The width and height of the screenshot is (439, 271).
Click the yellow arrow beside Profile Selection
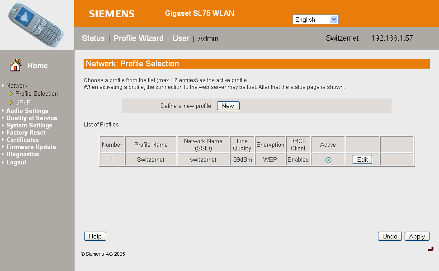(x=11, y=93)
